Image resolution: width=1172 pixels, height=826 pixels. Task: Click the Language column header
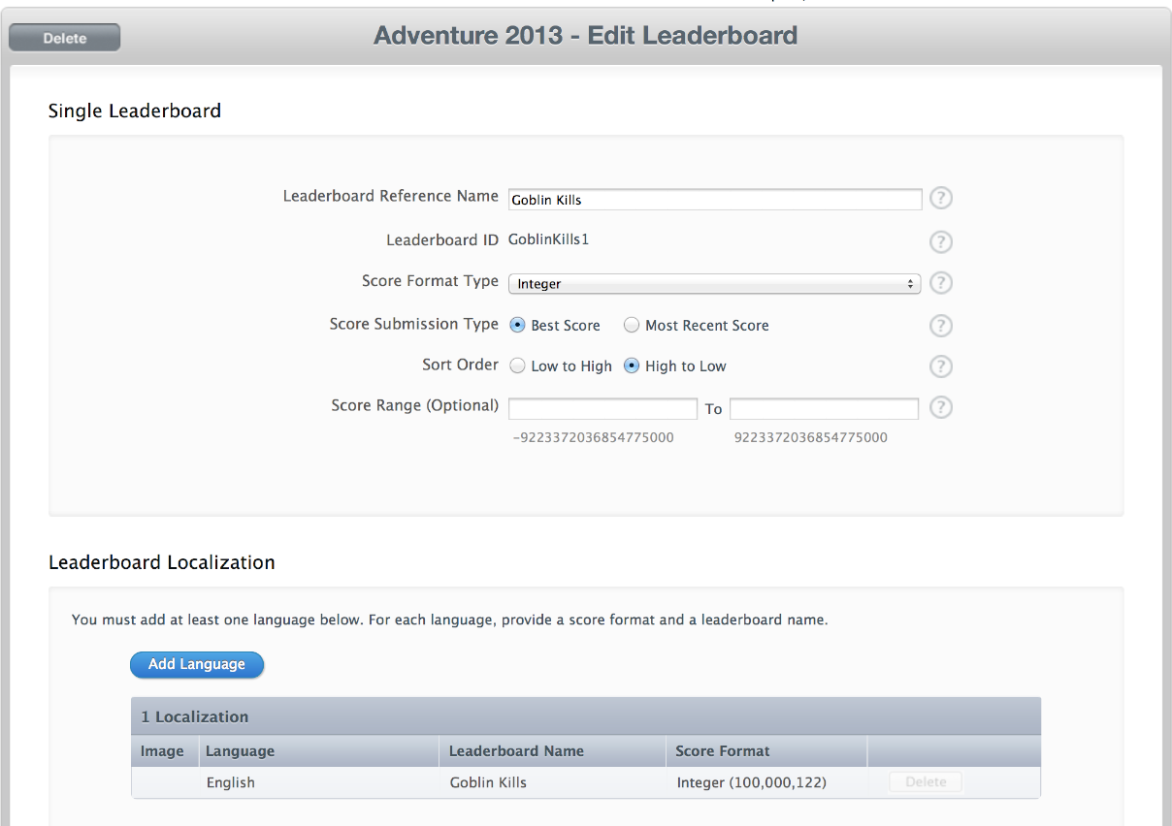240,751
